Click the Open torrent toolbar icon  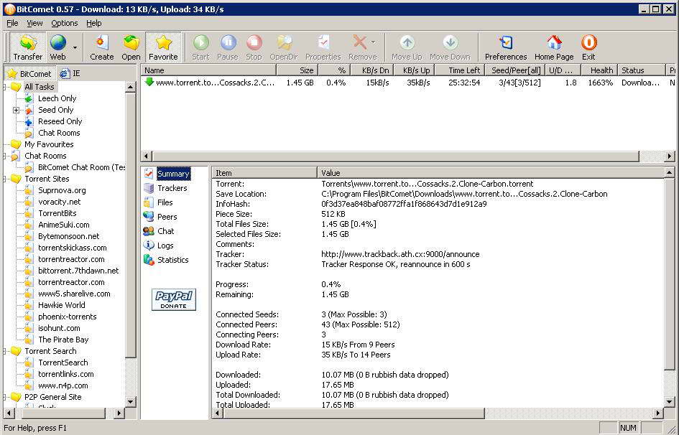(131, 47)
